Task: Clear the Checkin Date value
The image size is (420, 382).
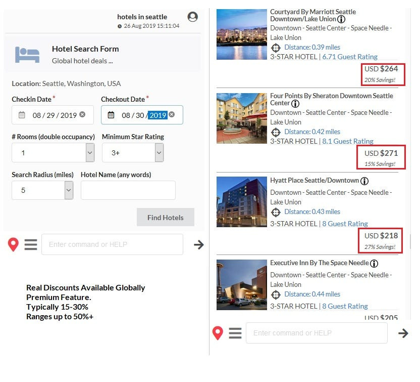Action: [x=82, y=114]
